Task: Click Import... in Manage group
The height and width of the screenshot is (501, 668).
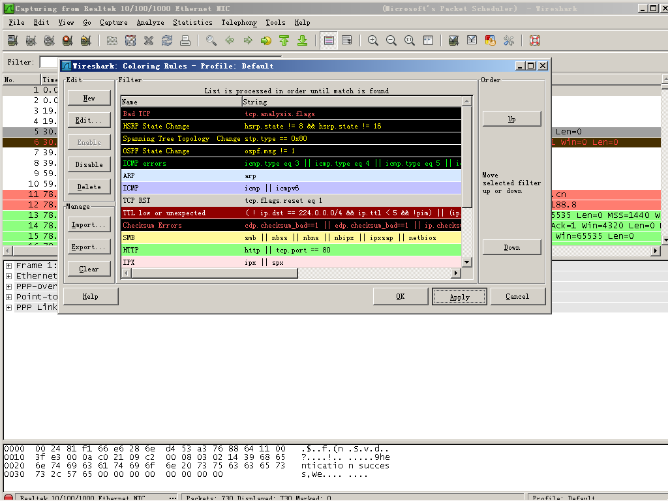Action: point(89,224)
